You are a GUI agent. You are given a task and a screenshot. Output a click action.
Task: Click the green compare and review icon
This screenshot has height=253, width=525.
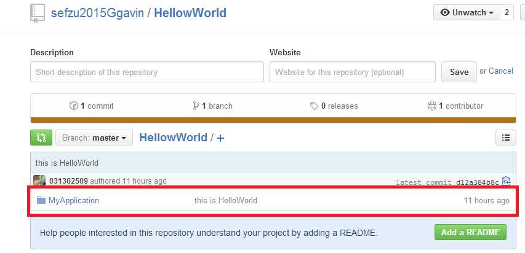pos(41,138)
